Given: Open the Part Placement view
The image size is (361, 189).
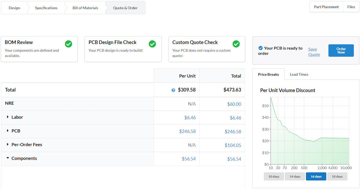Looking at the screenshot, I should point(326,7).
